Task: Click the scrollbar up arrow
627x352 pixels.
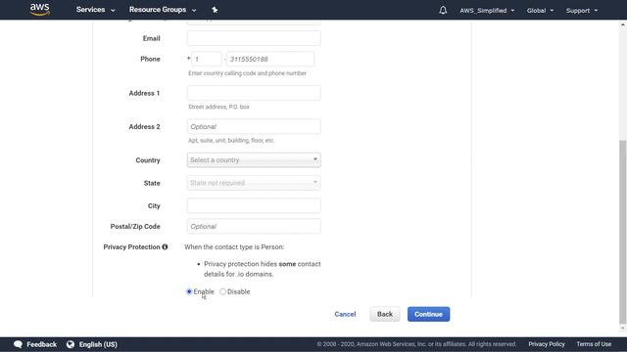Action: tap(623, 24)
